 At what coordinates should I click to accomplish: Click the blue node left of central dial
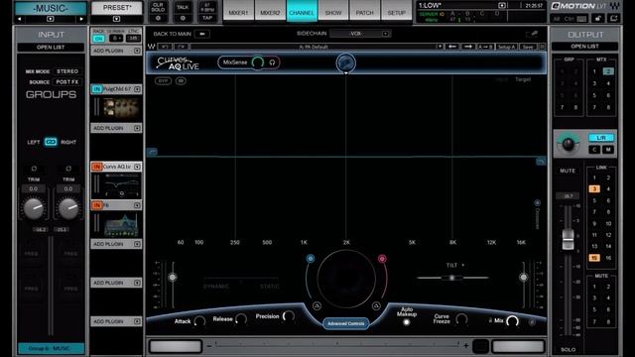click(311, 258)
